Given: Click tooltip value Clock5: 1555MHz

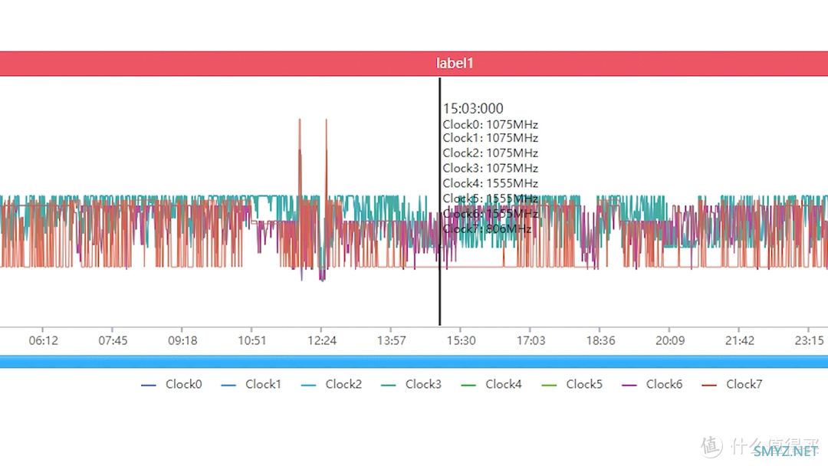Looking at the screenshot, I should point(490,199).
